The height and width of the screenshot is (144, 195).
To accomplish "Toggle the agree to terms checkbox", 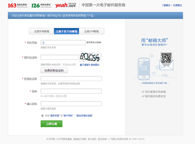I will 43,116.
